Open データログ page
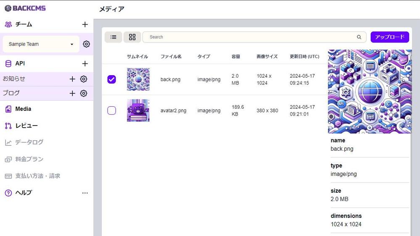The height and width of the screenshot is (236, 420). [x=29, y=142]
